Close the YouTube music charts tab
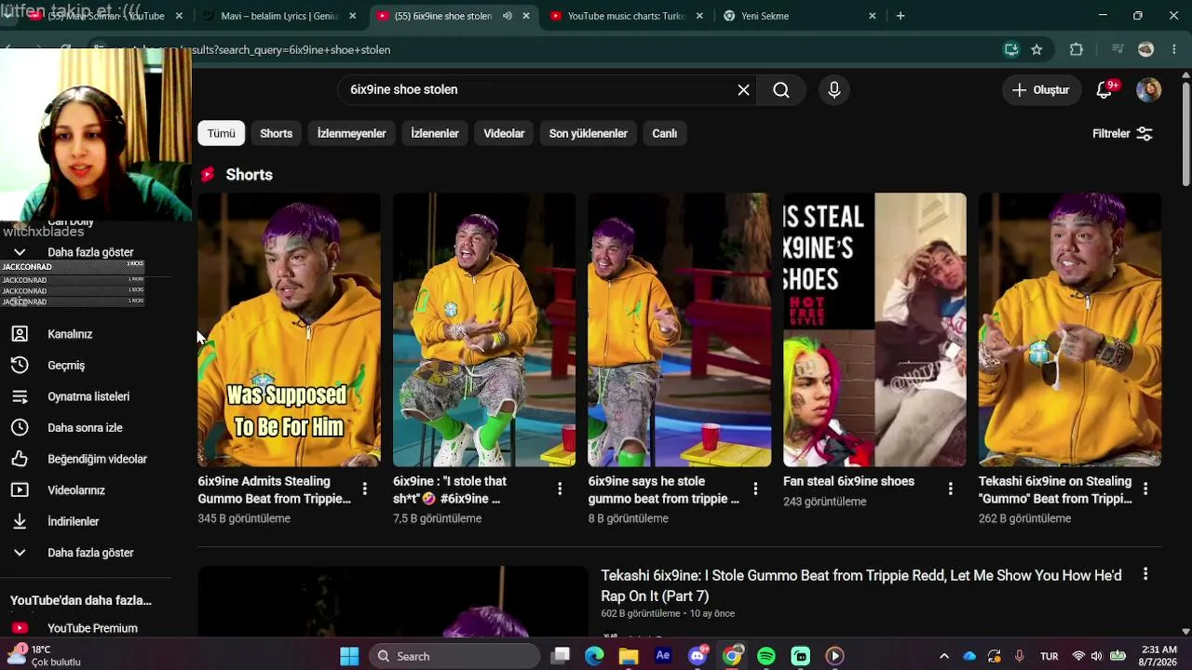 tap(699, 16)
